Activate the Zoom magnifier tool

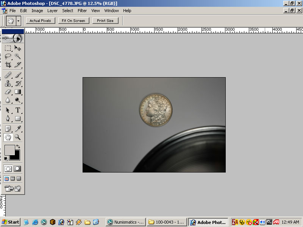pos(17,137)
